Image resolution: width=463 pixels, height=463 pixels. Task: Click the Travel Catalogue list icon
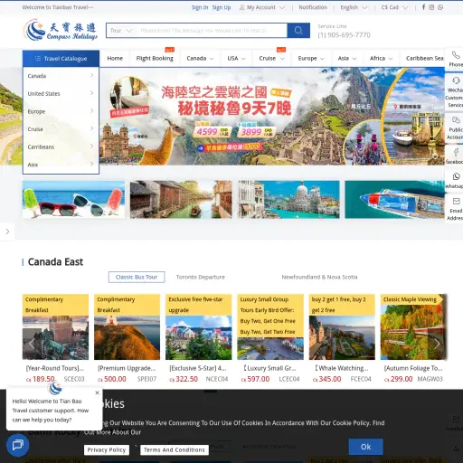point(38,59)
